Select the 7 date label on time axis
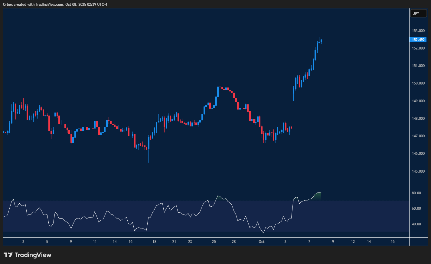Screen dimensions: 431x264 point(309,242)
